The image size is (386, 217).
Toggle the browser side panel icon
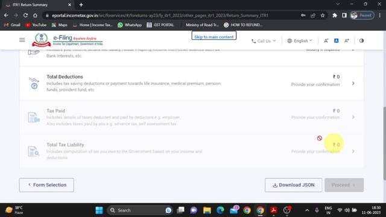click(344, 15)
